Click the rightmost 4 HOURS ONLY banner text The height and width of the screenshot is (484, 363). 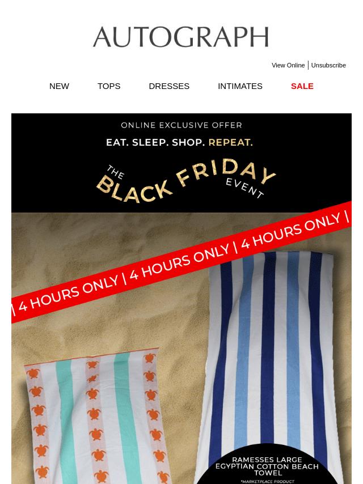pyautogui.click(x=291, y=230)
